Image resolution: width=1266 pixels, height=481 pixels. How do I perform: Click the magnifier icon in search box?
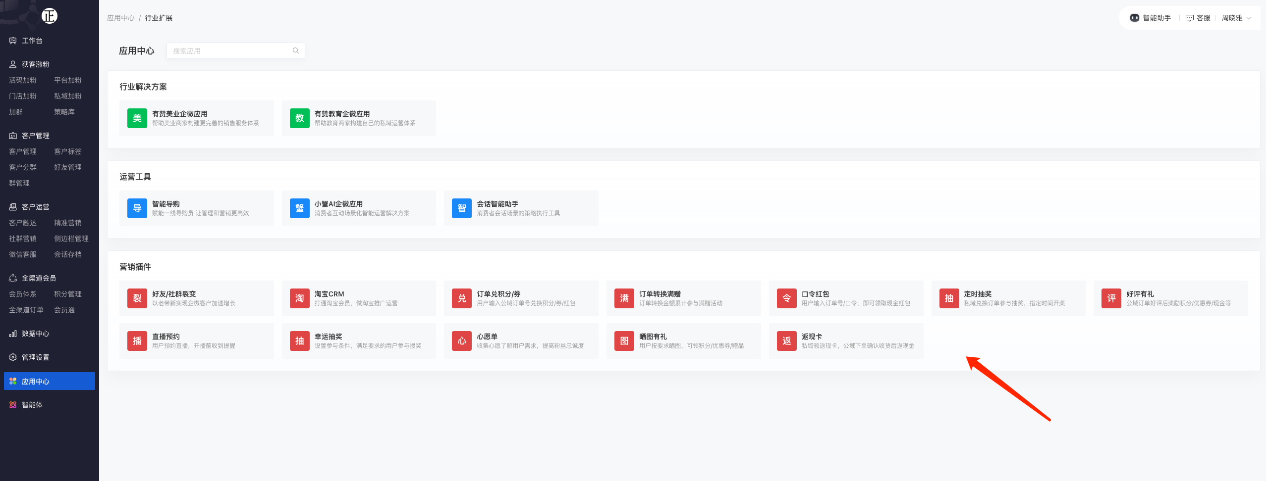[x=296, y=50]
